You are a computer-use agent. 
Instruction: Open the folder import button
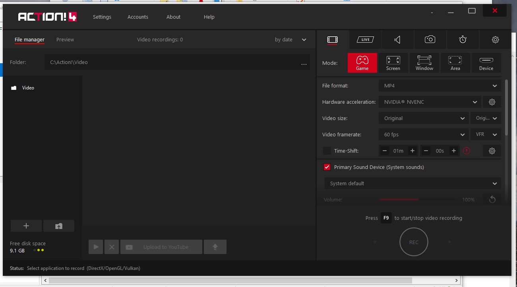pos(59,226)
